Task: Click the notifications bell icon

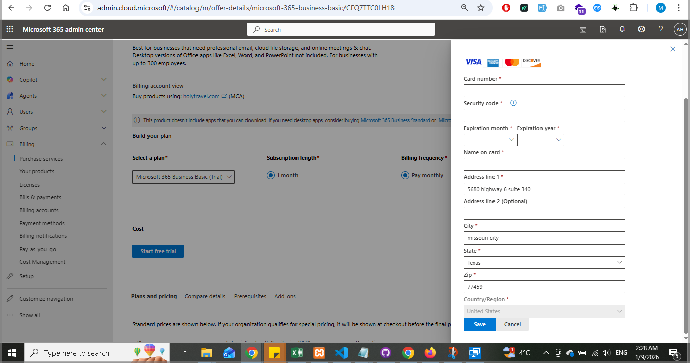Action: click(622, 29)
